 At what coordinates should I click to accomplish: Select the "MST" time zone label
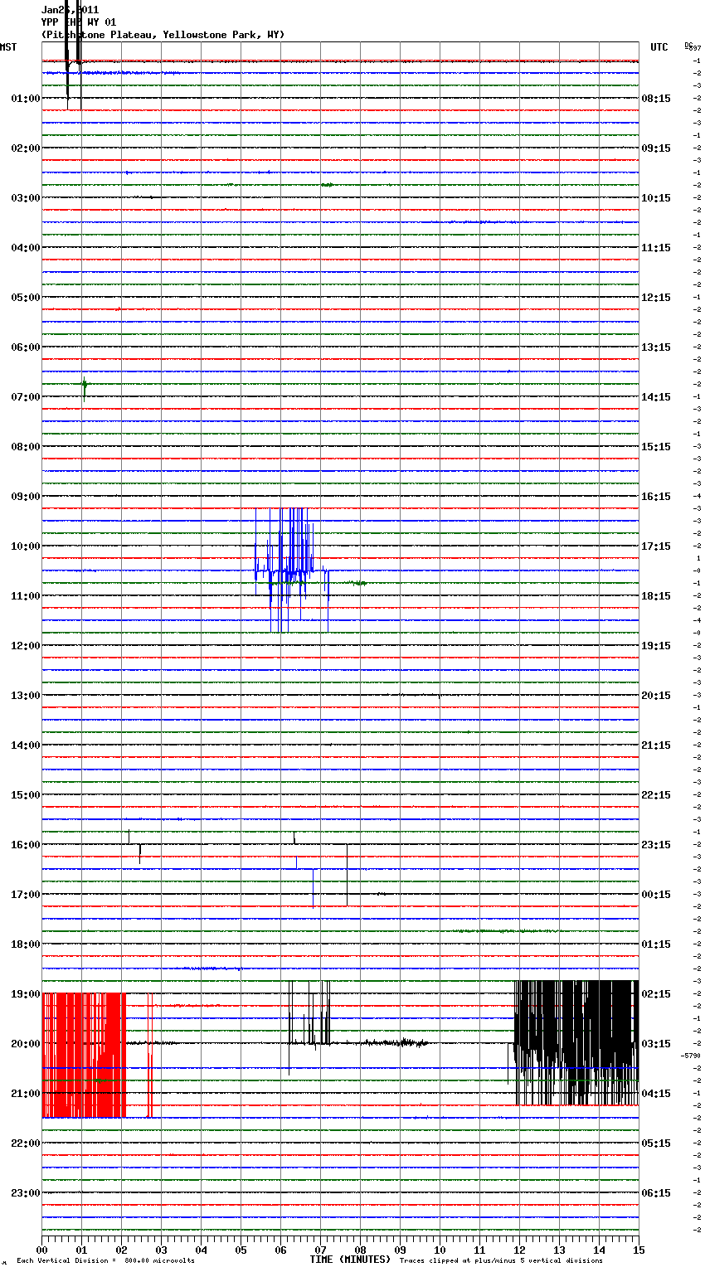[8, 47]
